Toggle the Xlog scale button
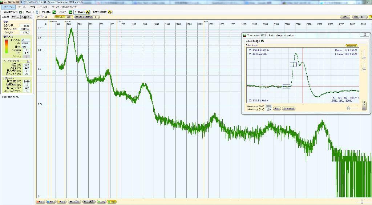The width and height of the screenshot is (372, 205). (101, 202)
